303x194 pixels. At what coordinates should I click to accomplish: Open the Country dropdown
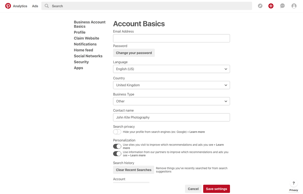(171, 85)
